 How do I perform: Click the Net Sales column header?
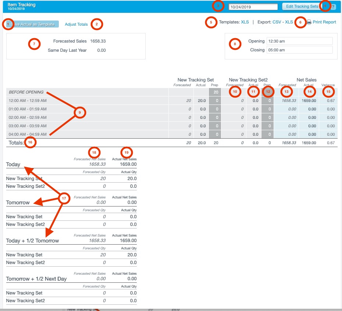306,80
